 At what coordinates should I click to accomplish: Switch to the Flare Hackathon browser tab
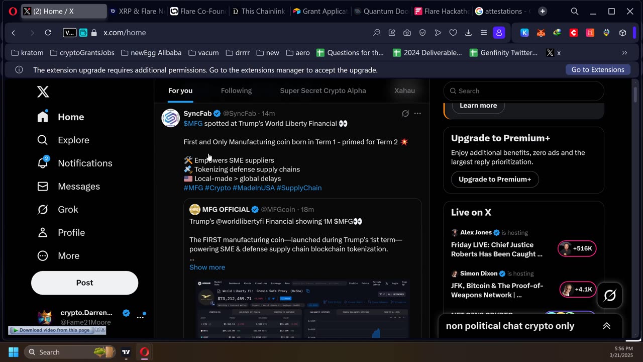pos(442,11)
